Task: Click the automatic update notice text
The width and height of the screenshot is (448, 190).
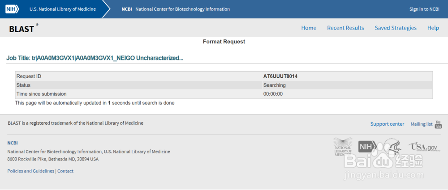Action: pos(95,103)
